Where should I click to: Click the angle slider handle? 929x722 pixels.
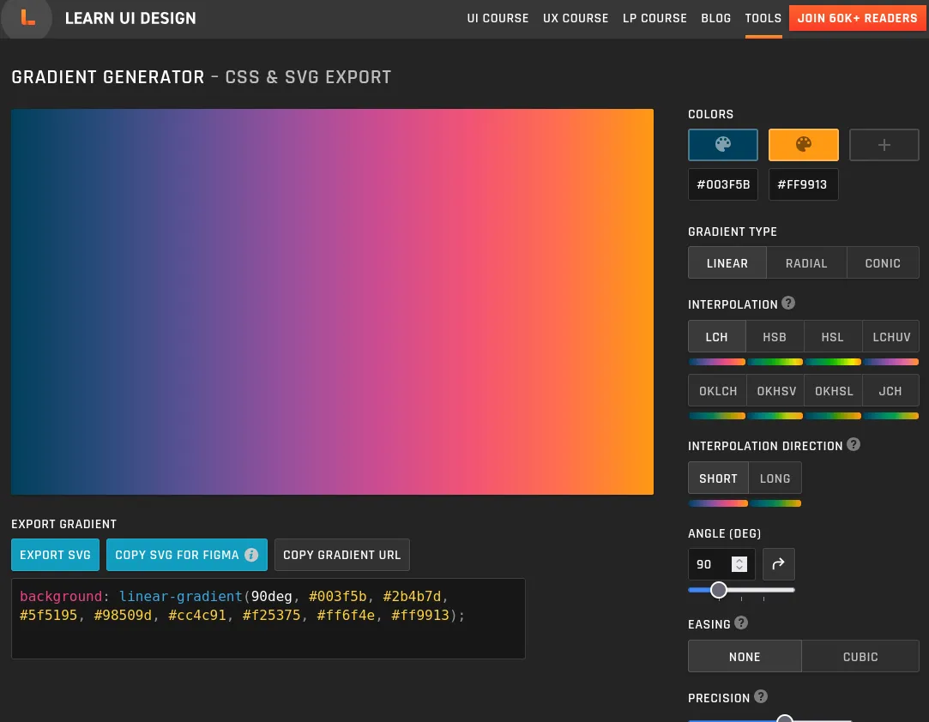tap(719, 590)
